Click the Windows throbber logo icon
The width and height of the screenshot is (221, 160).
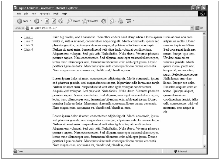[202, 14]
